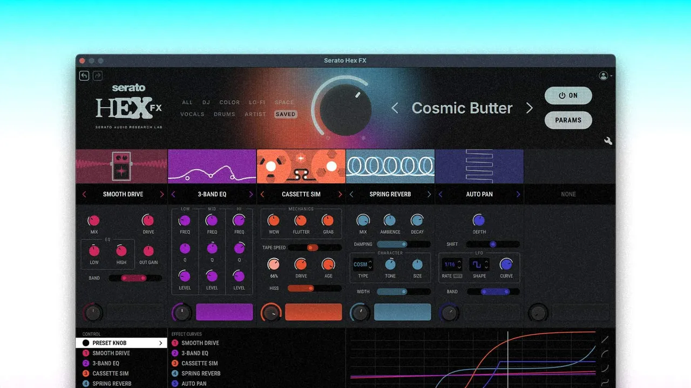
Task: Click the OUT GAIN knob
Action: tap(148, 251)
